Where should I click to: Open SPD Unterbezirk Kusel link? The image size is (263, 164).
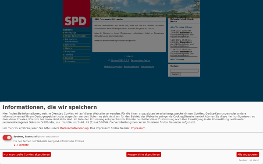coord(152,14)
